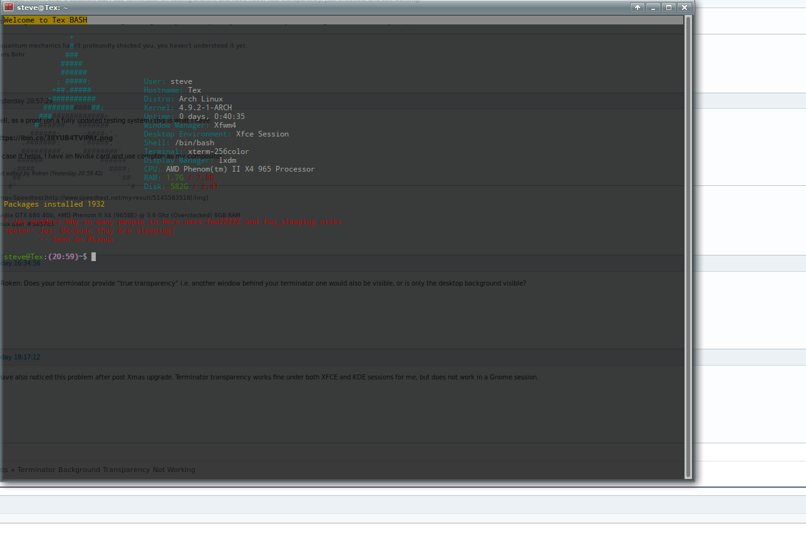Viewport: 806px width, 556px height.
Task: Click 'Desktop Environment: Xfce Session' line
Action: coord(216,134)
